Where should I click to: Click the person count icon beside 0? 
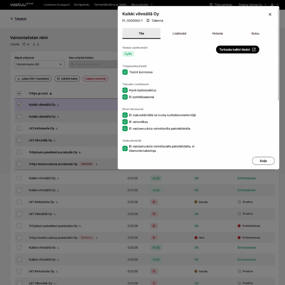[34, 44]
